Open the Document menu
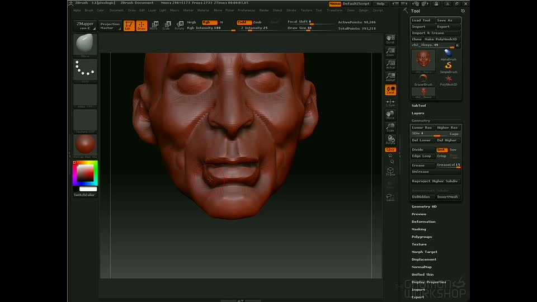 pos(116,10)
